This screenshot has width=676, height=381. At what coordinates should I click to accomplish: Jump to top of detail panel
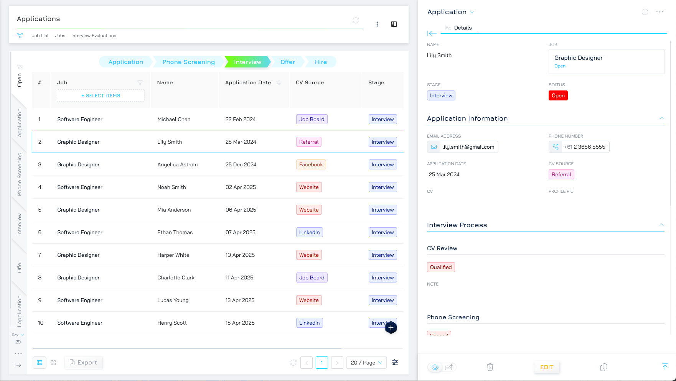coord(665,367)
